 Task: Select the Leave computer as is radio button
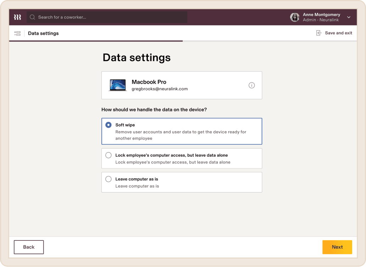[x=109, y=179]
